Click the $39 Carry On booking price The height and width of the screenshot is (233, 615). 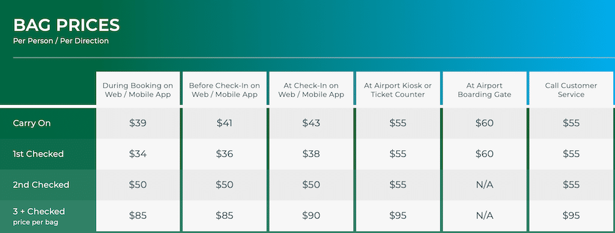pyautogui.click(x=138, y=123)
